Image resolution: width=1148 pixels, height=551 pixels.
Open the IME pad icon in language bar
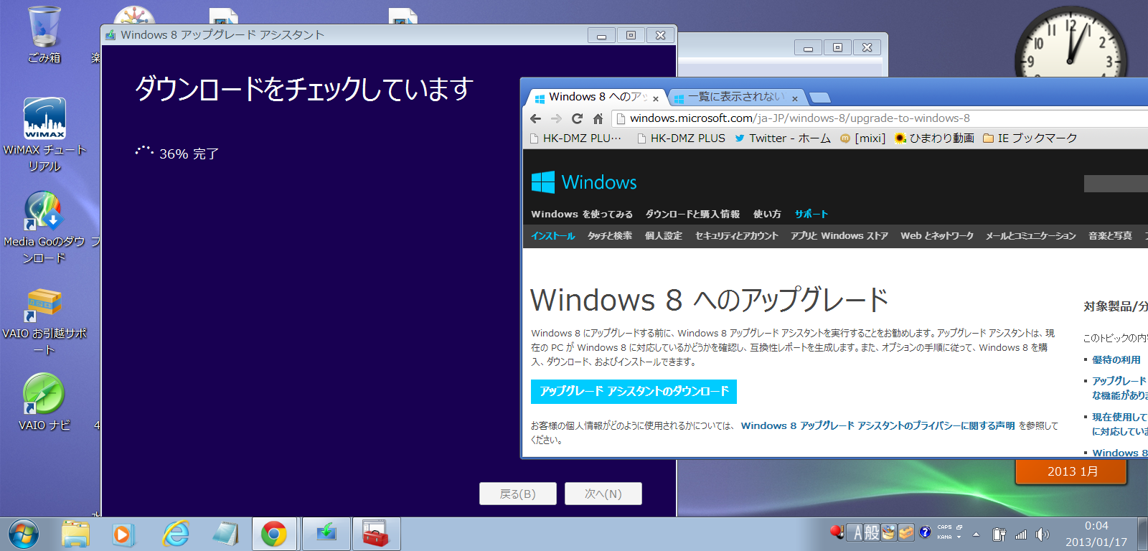pos(889,532)
